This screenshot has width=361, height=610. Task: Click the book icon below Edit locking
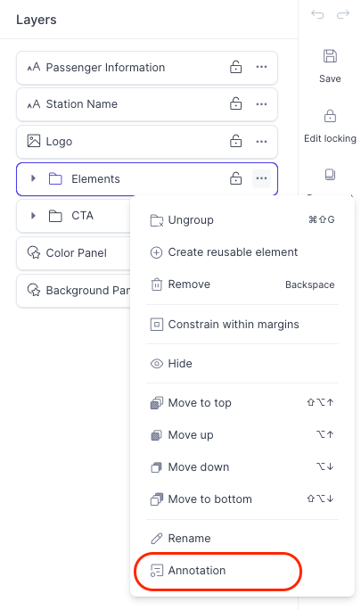pos(330,174)
